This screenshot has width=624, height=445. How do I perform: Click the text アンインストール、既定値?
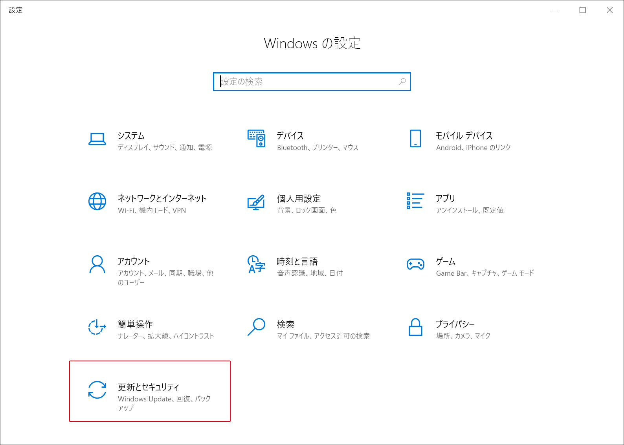click(470, 211)
